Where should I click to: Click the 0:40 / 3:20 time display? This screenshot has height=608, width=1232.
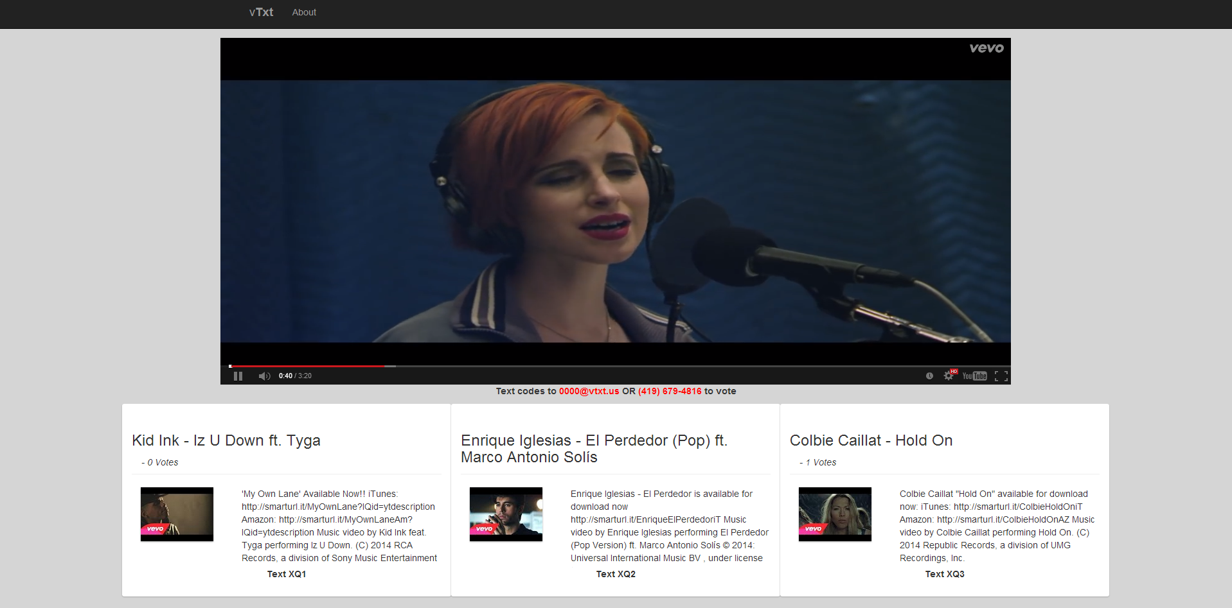coord(295,376)
